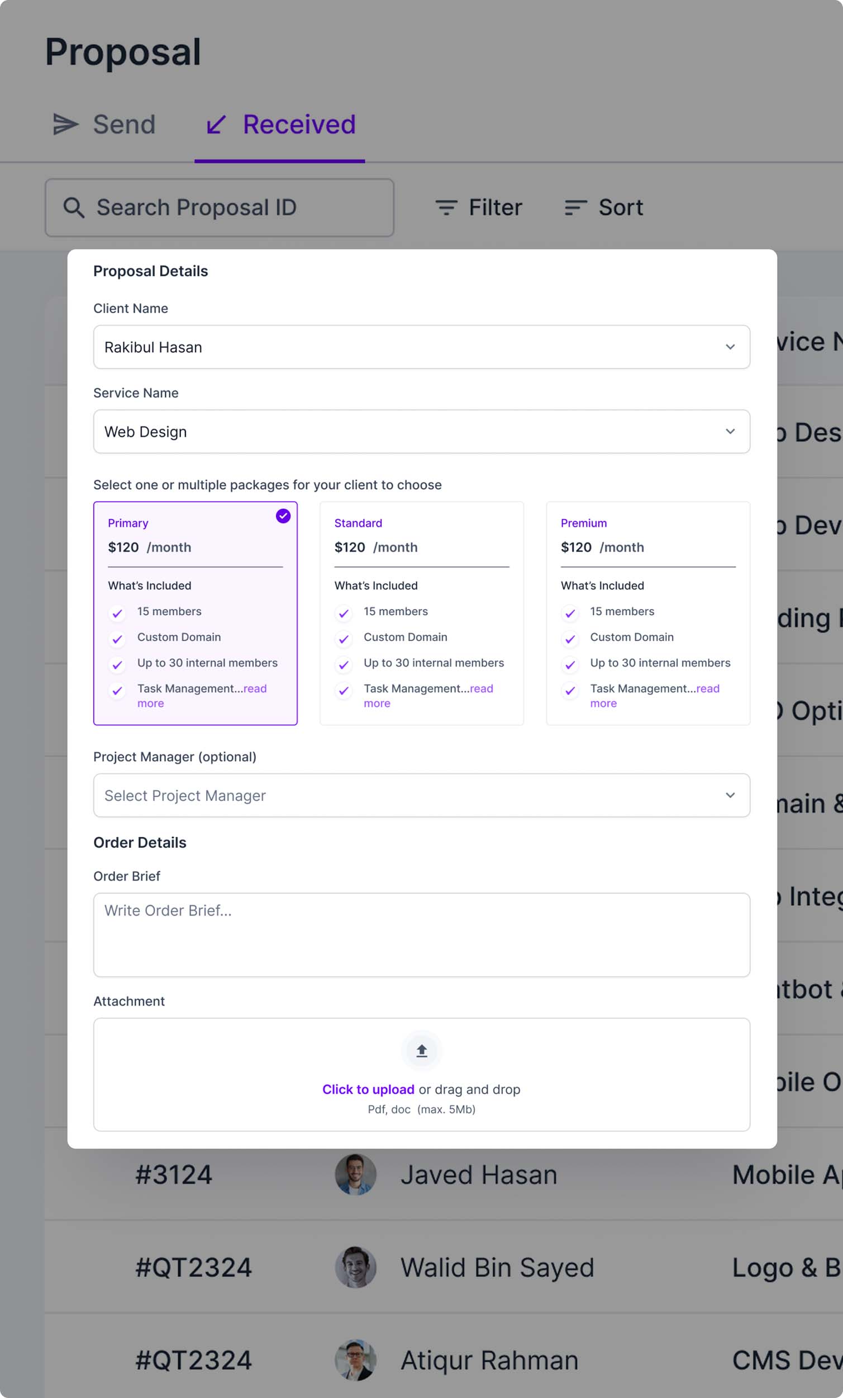Deselect the Primary package checkmark
Screen dimensions: 843x1398
[x=283, y=516]
